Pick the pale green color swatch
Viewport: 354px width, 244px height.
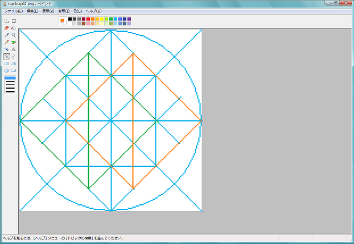tap(106, 23)
